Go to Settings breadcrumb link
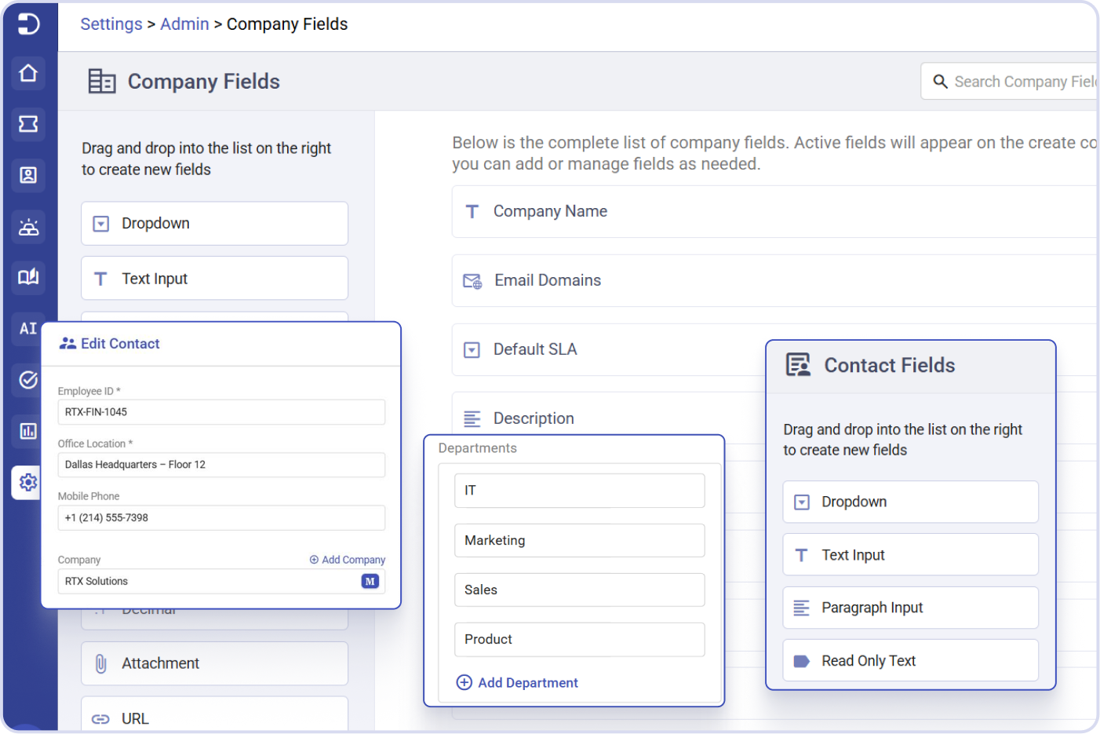 [x=111, y=24]
